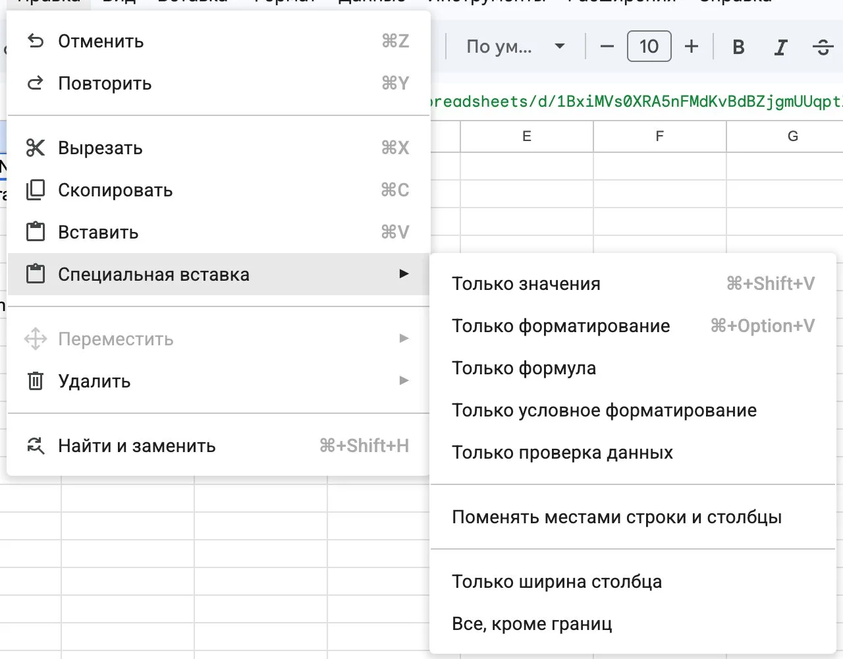Toggle Bold formatting in toolbar

point(739,47)
